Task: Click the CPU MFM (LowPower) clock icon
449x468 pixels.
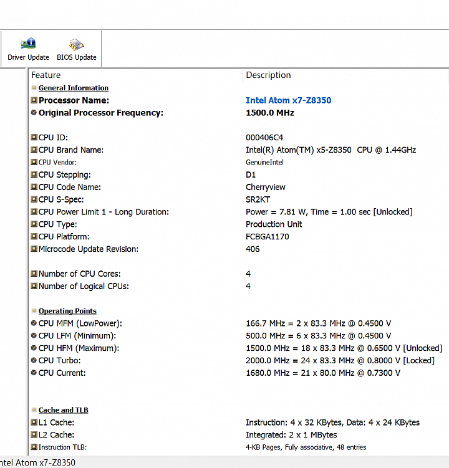Action: [x=34, y=323]
